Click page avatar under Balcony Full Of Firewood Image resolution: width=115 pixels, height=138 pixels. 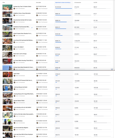pyautogui.click(x=14, y=83)
